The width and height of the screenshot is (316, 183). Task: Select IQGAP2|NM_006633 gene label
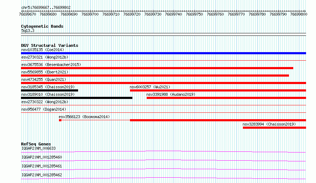[38, 148]
